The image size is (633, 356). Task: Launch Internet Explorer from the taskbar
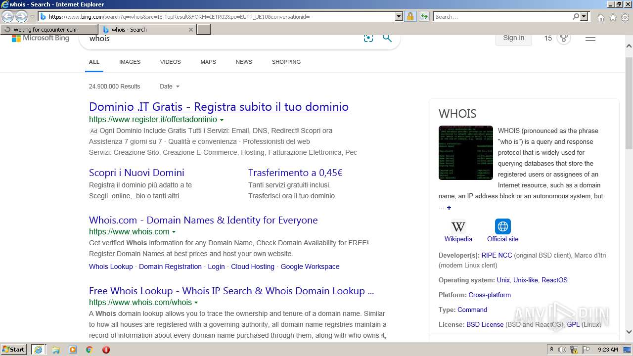[x=38, y=350]
